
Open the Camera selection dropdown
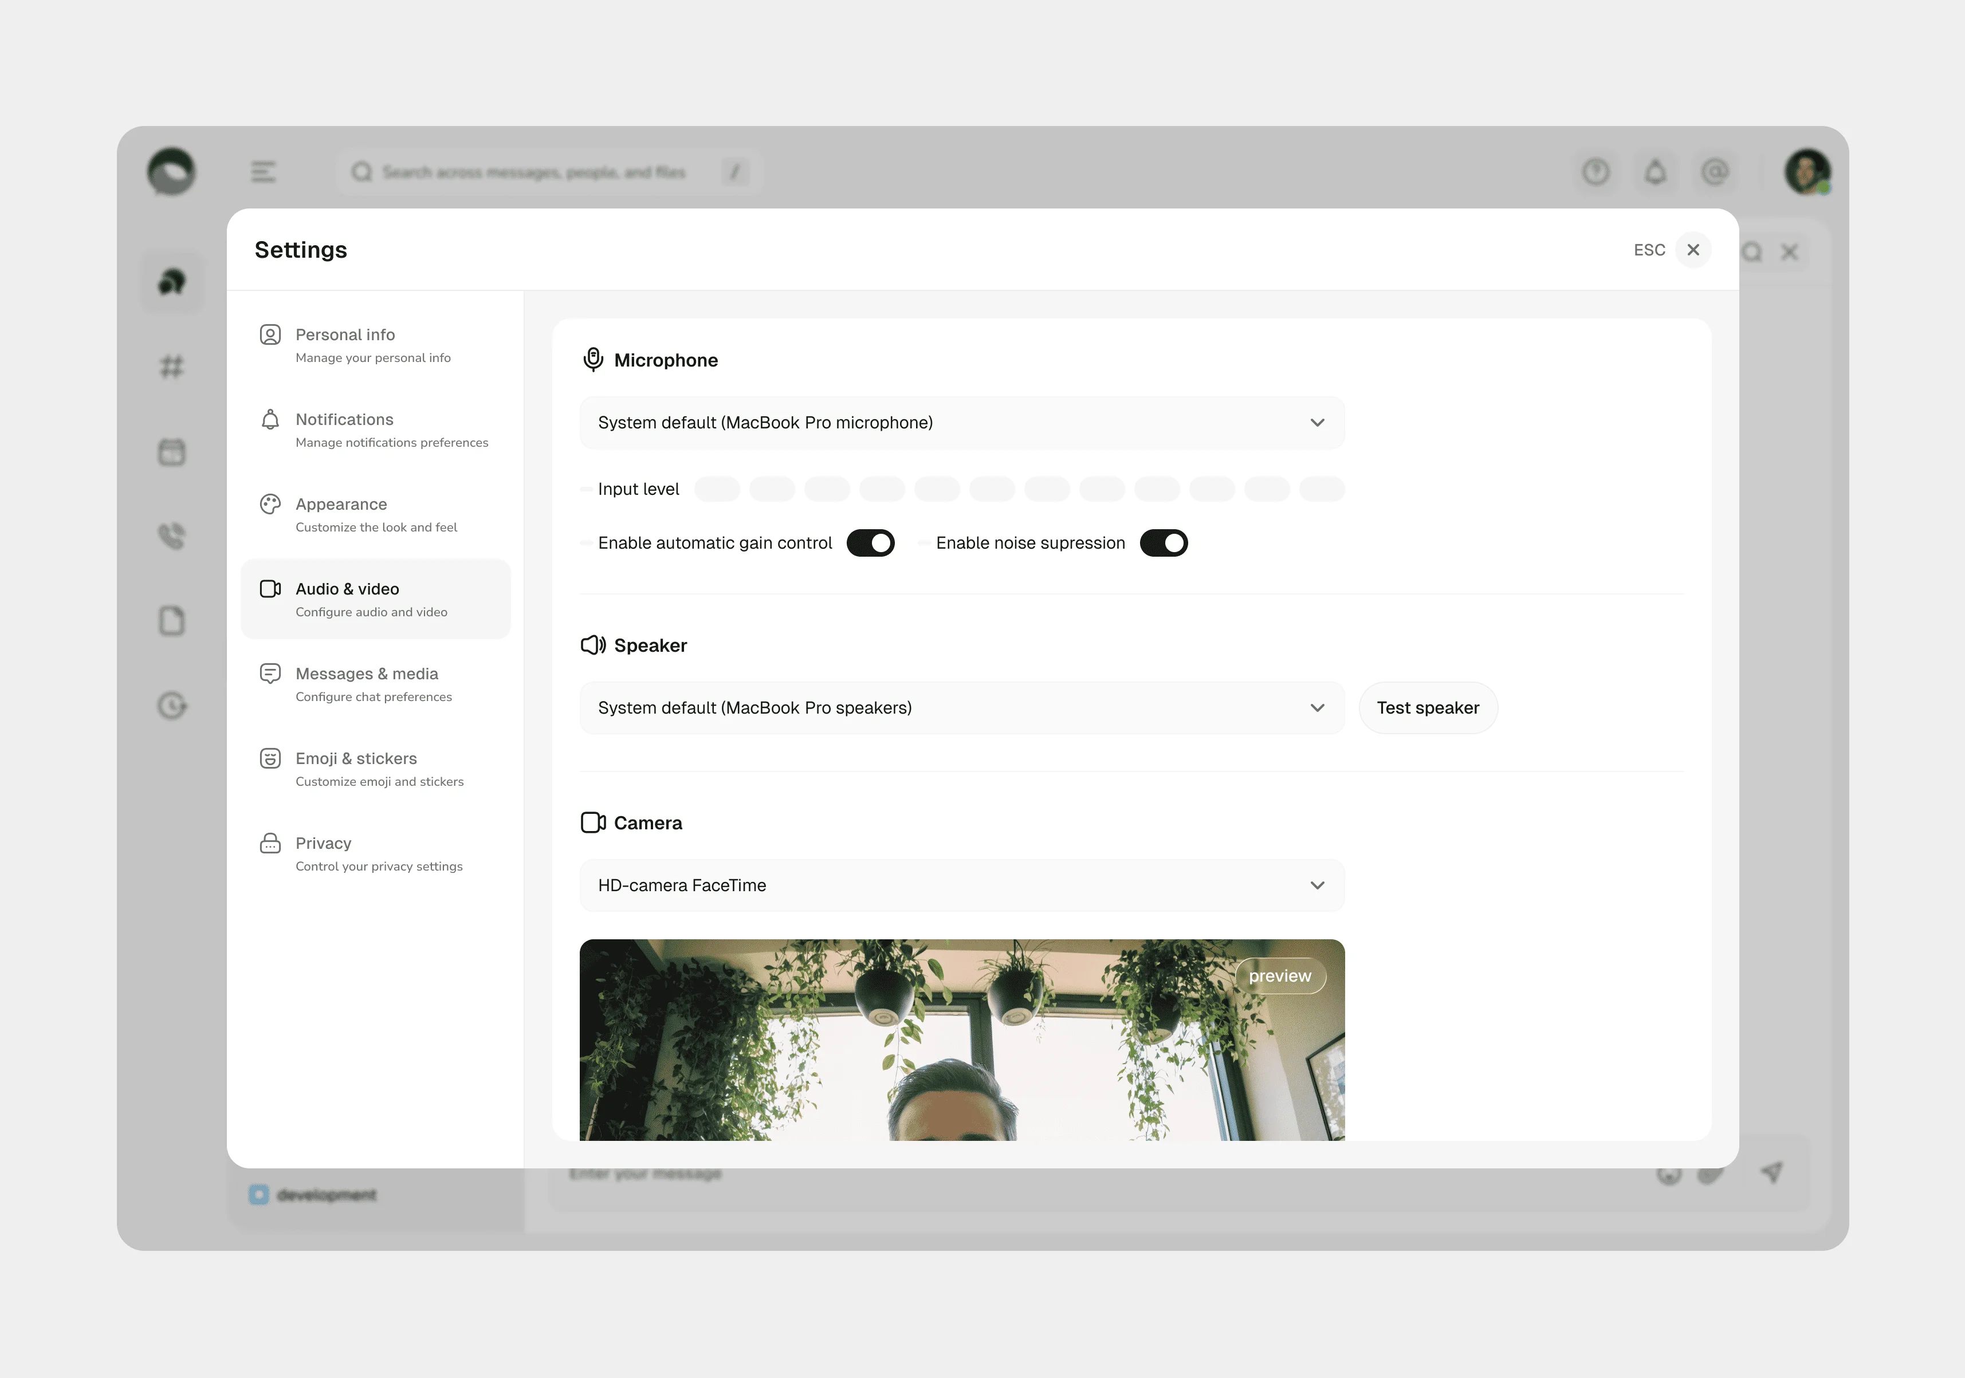coord(962,885)
